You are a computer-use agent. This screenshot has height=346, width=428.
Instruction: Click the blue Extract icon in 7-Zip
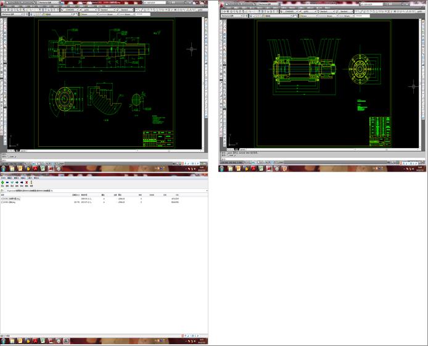7,183
